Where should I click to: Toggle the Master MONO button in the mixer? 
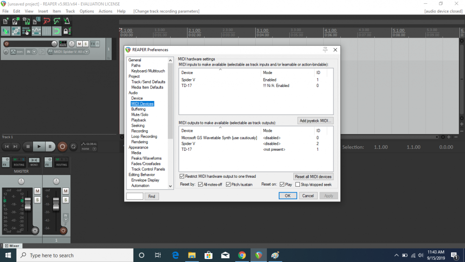[34, 162]
